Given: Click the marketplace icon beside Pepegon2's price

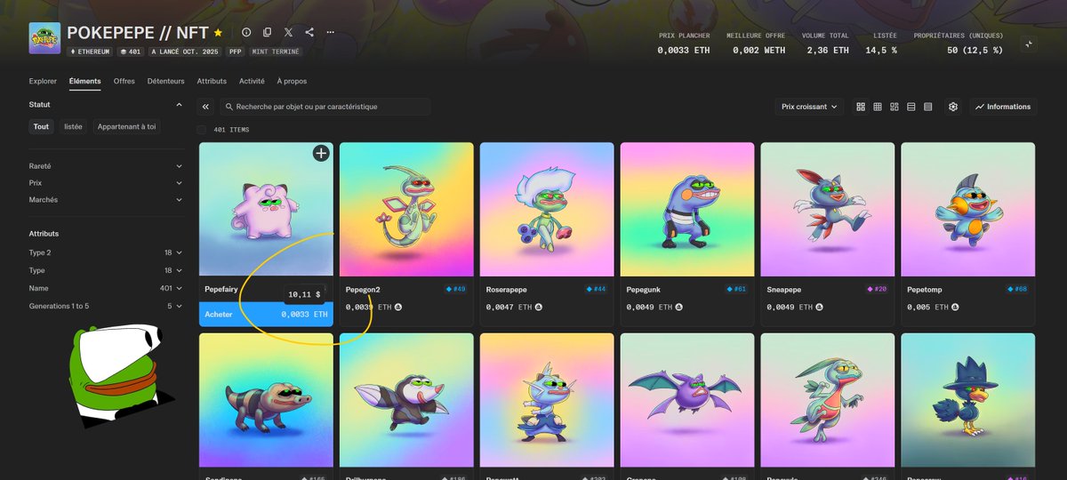Looking at the screenshot, I should coord(398,307).
